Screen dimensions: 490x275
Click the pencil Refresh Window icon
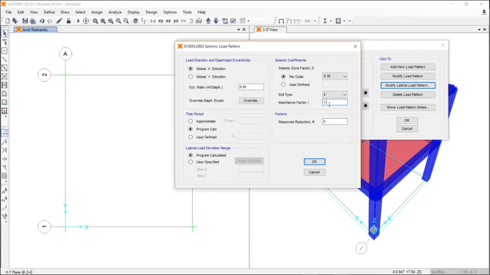[59, 21]
